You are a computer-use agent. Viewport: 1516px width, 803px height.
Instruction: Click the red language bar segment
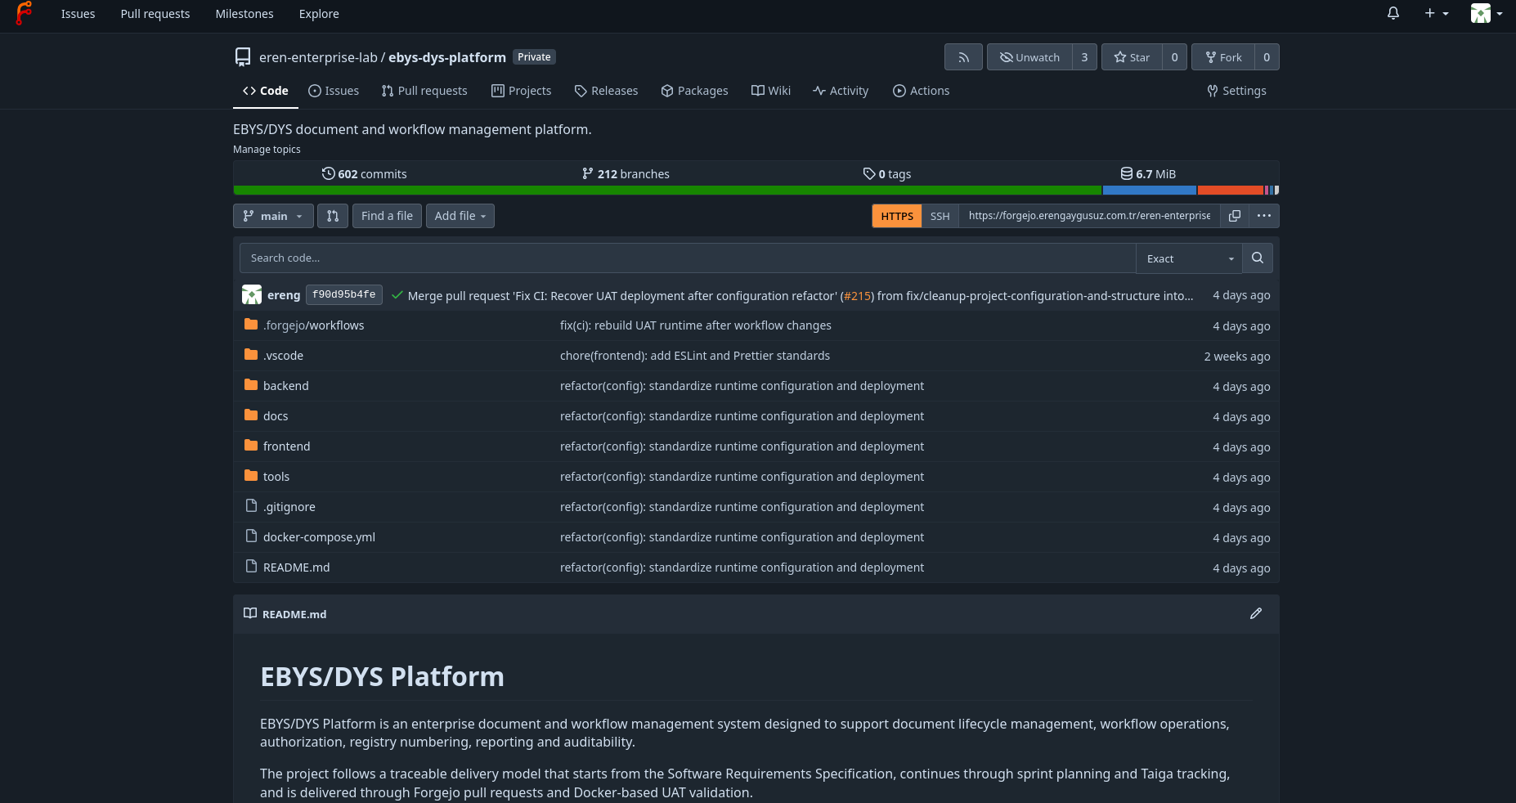coord(1231,191)
